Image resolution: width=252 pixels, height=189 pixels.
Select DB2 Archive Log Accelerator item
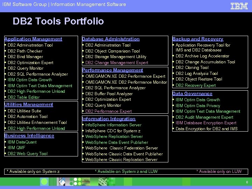[203, 56]
